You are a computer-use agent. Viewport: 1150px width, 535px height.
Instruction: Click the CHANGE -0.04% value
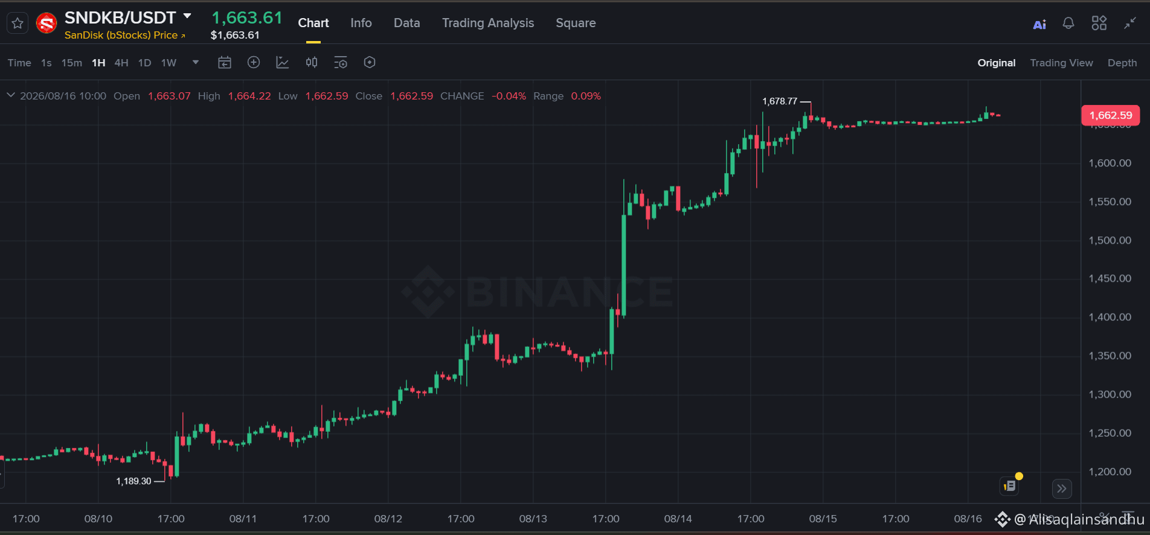coord(509,96)
